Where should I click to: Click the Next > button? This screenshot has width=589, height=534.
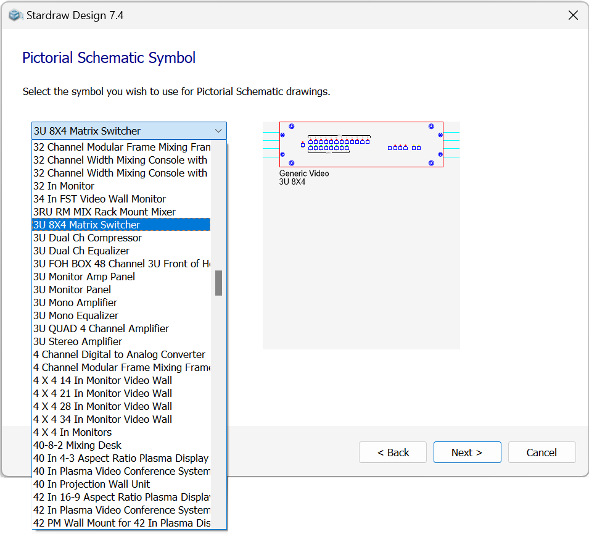coord(467,453)
